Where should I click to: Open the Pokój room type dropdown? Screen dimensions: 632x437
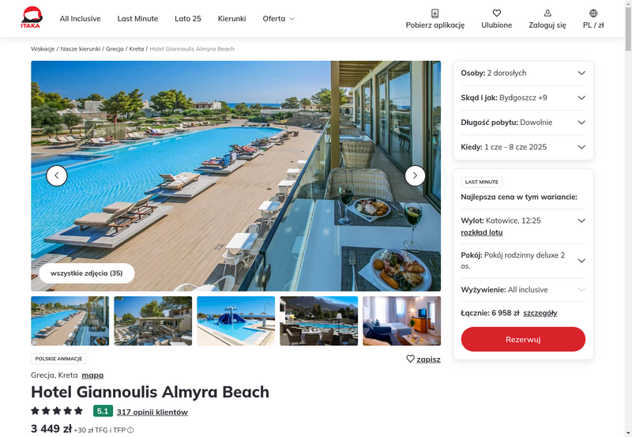point(523,261)
